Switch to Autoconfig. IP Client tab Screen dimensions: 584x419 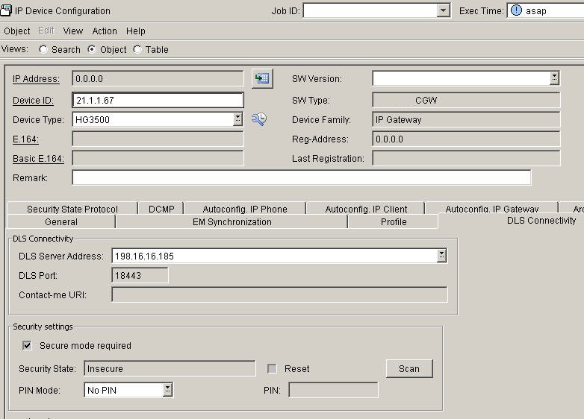[x=366, y=209]
